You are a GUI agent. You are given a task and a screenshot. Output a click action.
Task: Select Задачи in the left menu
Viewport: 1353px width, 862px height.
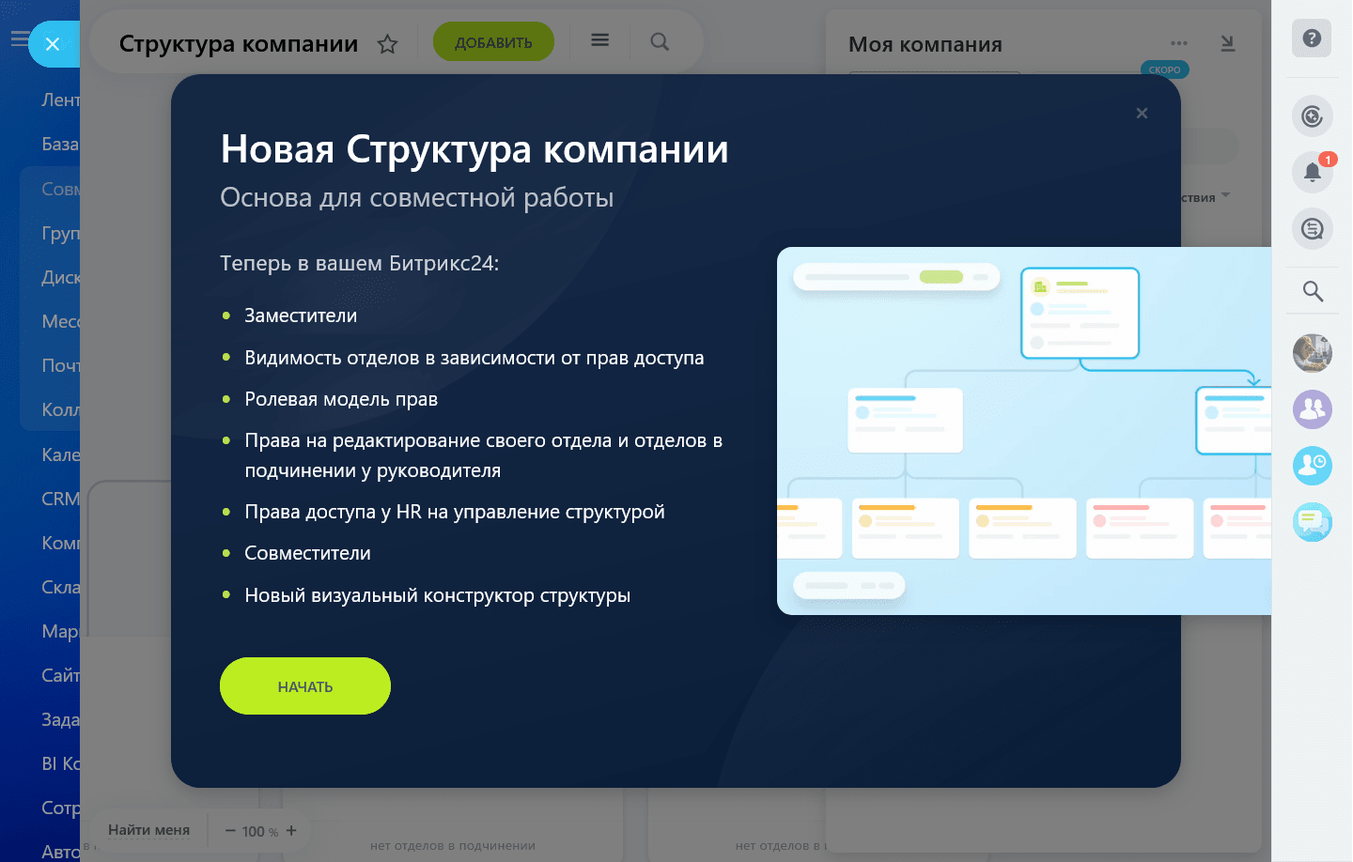click(x=58, y=718)
